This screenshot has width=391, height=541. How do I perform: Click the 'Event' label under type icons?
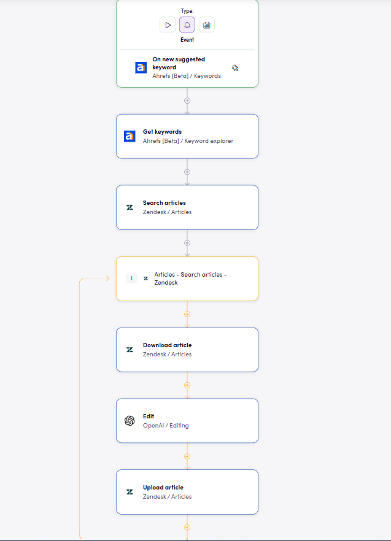(187, 40)
